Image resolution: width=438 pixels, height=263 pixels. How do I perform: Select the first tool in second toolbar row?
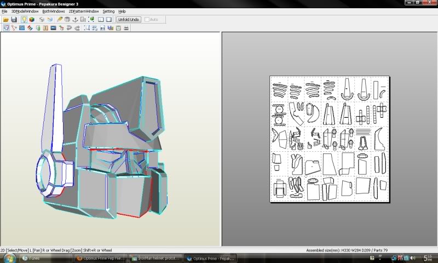[6, 27]
